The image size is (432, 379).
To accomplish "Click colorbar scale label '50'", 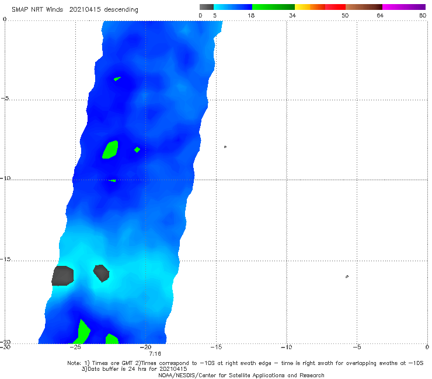I will (345, 15).
